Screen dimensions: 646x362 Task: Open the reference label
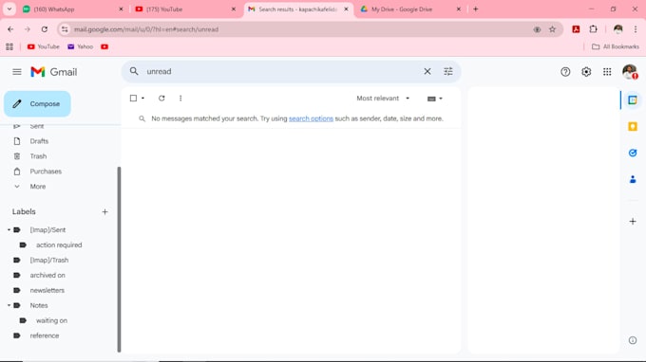click(x=44, y=335)
